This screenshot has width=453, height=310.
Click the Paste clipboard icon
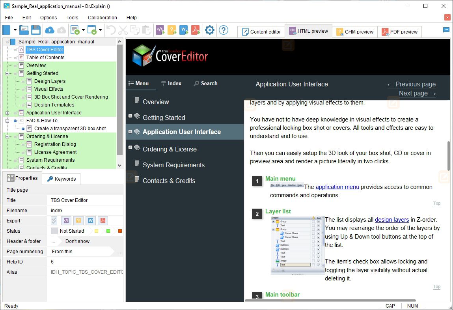pyautogui.click(x=147, y=30)
